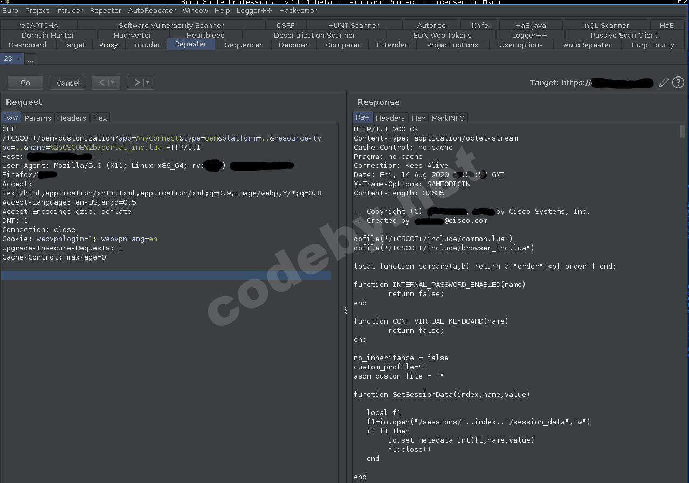Add new Repeater tab via '...' tab
This screenshot has width=689, height=483.
pos(30,59)
